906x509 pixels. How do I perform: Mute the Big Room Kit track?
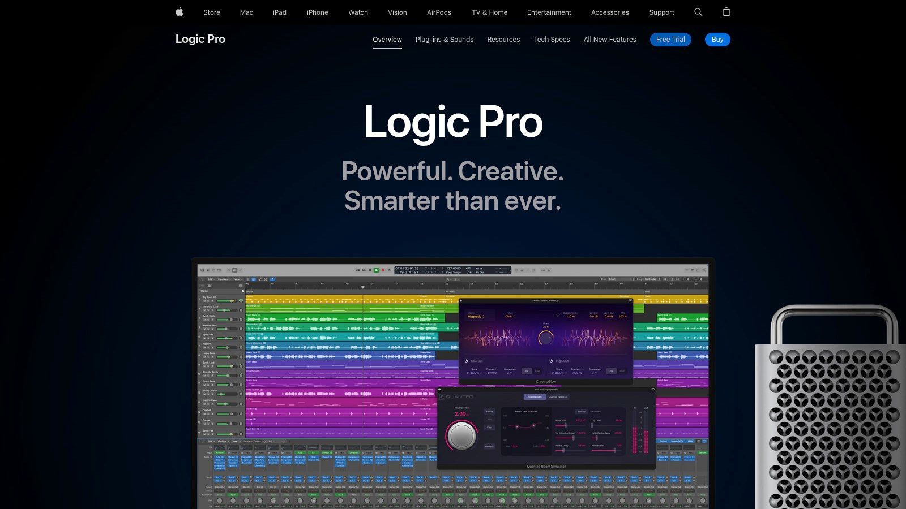[205, 300]
